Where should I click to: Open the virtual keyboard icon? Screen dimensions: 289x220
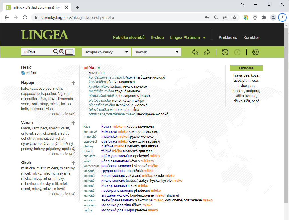(69, 52)
